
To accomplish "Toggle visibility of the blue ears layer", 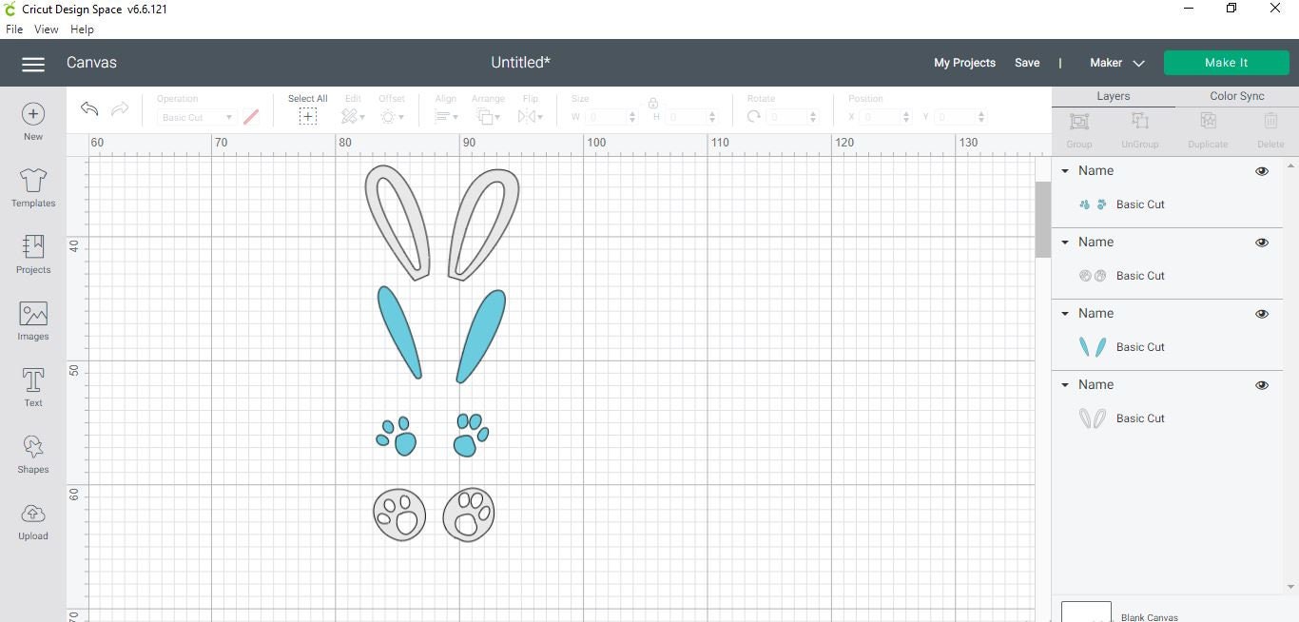I will point(1262,313).
